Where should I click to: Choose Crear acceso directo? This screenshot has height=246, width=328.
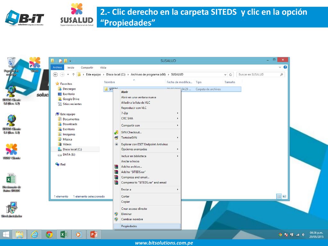click(147, 209)
